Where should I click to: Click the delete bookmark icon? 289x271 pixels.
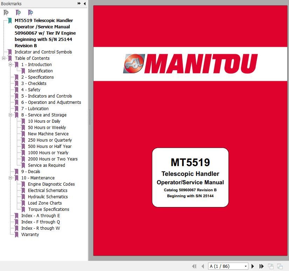6,13
